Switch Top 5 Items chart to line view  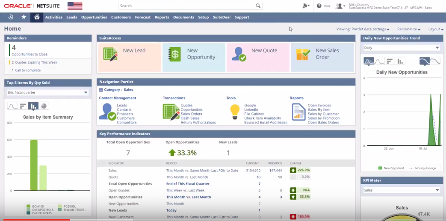coord(12,106)
